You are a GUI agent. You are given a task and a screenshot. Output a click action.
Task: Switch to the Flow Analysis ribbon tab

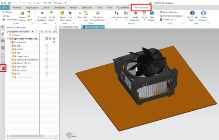tap(141, 8)
